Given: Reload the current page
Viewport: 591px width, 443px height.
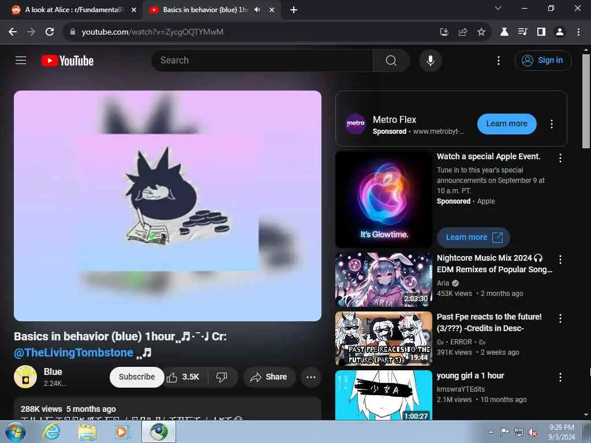Looking at the screenshot, I should pos(50,32).
